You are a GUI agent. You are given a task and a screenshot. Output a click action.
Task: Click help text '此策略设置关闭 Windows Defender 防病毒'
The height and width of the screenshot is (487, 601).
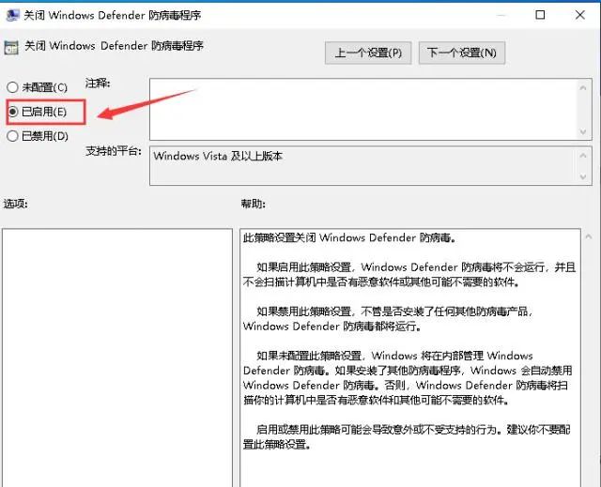point(349,237)
